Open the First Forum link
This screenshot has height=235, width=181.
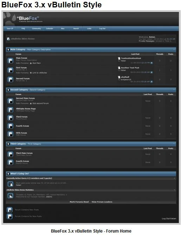pos(21,68)
